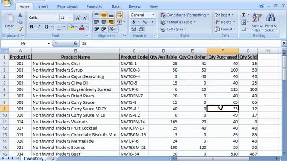Click the vertical scrollbar thumb
Viewport: 287px width, 161px height.
[284, 68]
